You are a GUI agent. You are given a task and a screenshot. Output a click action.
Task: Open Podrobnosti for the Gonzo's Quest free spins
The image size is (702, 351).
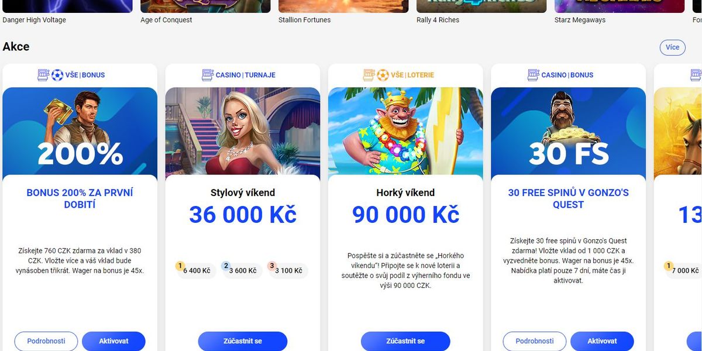point(535,341)
